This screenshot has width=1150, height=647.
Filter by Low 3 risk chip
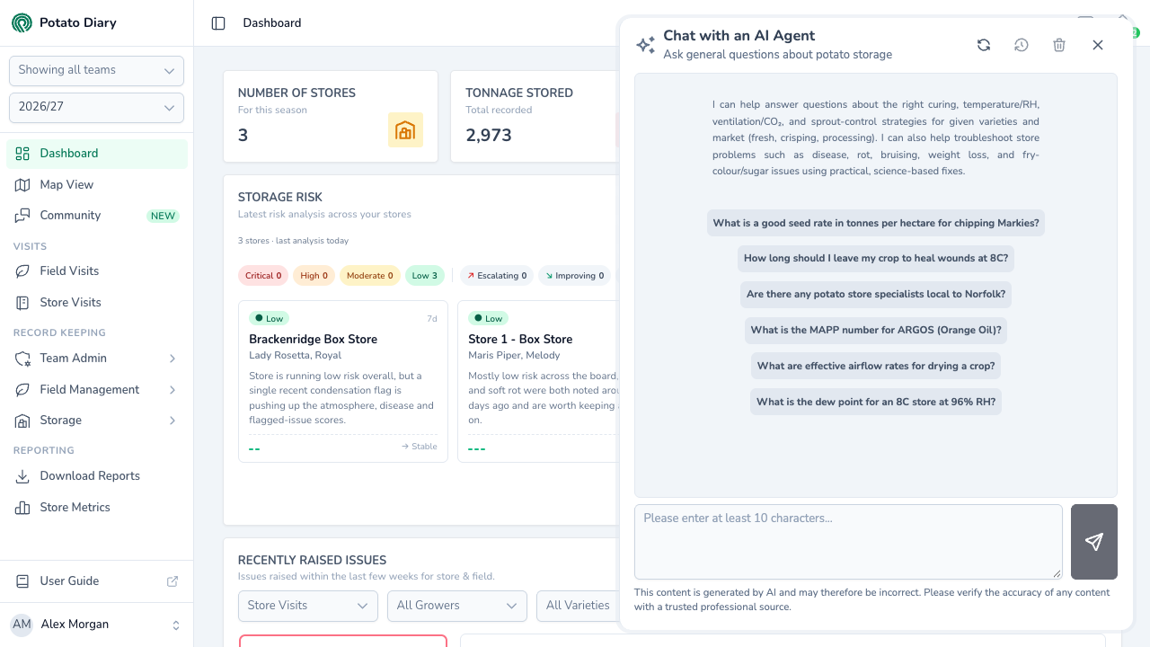pos(425,276)
